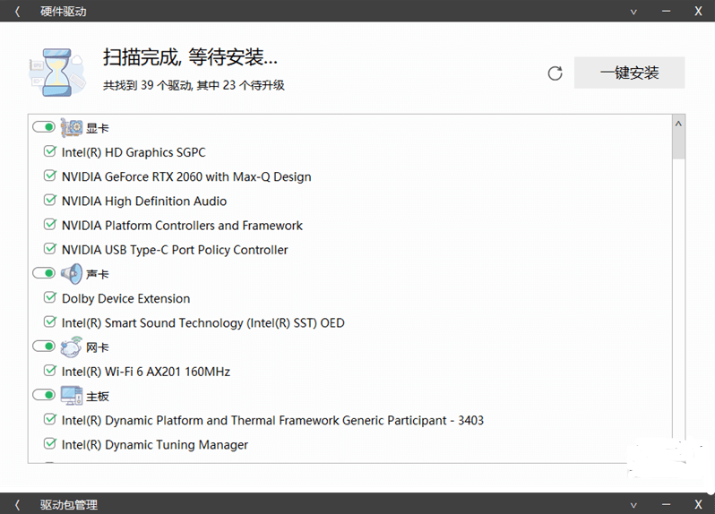Click the 显卡 graphics card icon
Image resolution: width=715 pixels, height=514 pixels.
click(x=72, y=127)
